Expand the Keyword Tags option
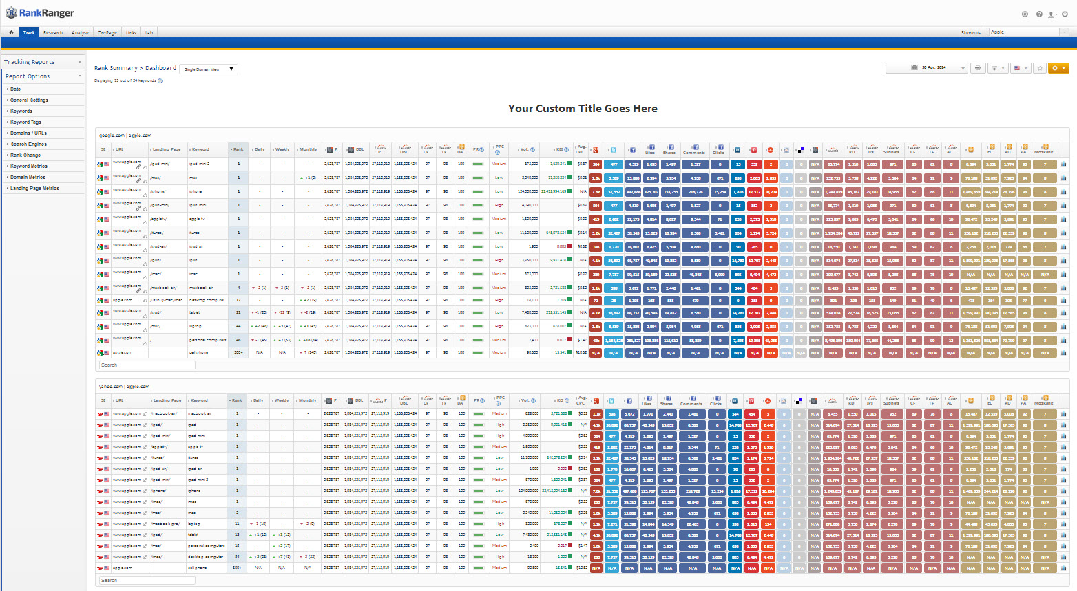 25,122
